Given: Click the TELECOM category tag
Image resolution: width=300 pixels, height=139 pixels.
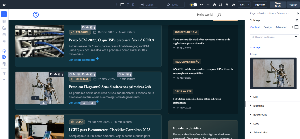Looking at the screenshot, I should point(80,32).
